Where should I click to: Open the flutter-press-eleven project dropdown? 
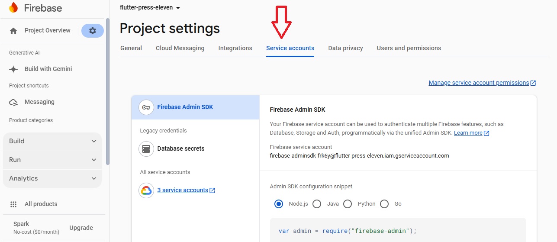tap(150, 8)
